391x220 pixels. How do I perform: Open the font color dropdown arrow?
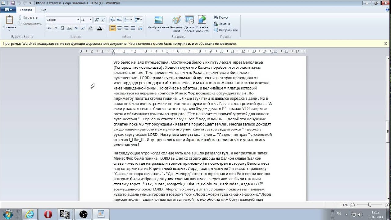pyautogui.click(x=104, y=28)
